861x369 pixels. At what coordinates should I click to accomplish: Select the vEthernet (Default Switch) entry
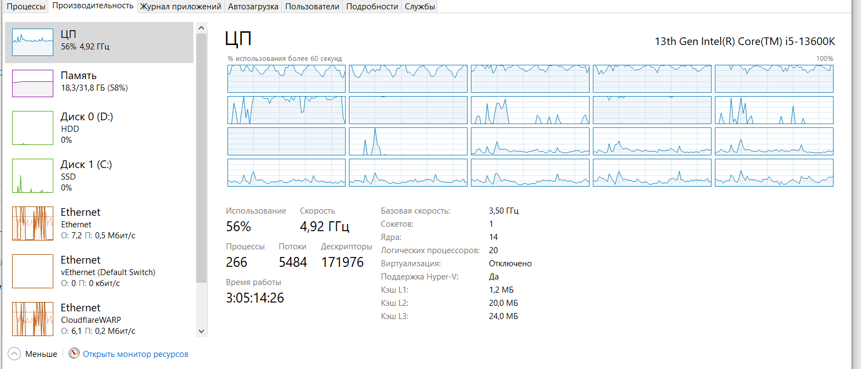(x=99, y=271)
